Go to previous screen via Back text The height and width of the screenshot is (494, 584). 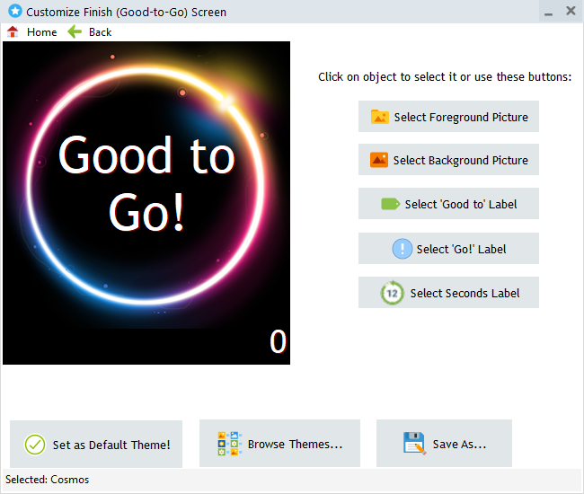point(100,31)
